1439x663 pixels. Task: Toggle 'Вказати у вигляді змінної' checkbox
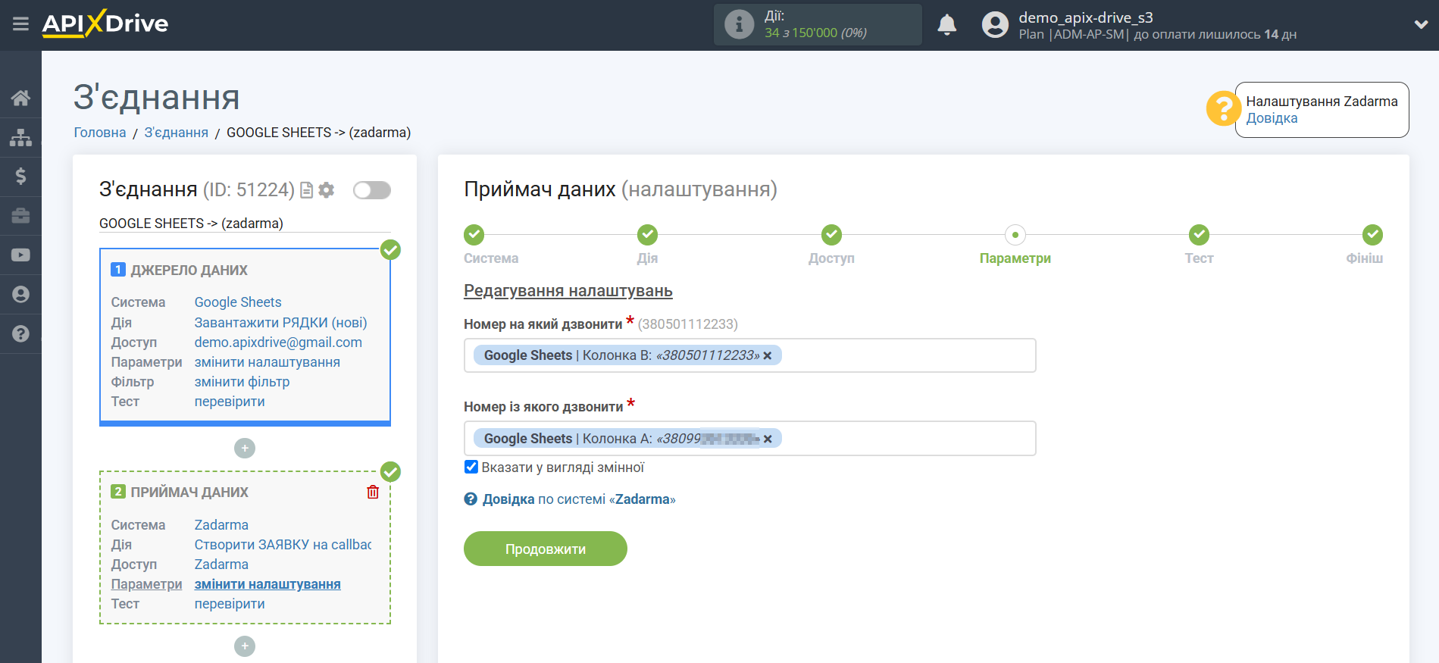point(471,468)
